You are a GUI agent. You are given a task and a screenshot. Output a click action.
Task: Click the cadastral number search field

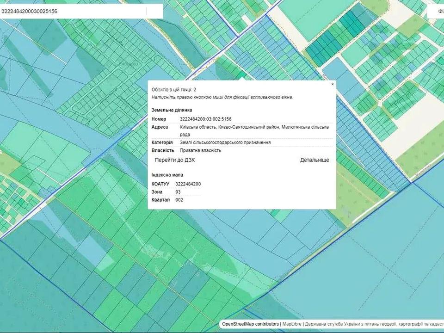click(x=81, y=11)
